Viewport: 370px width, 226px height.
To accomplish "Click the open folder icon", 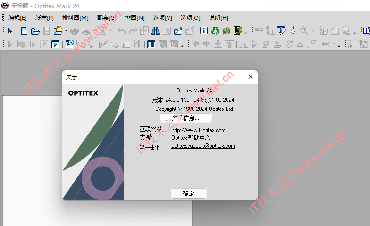I will coord(35,31).
